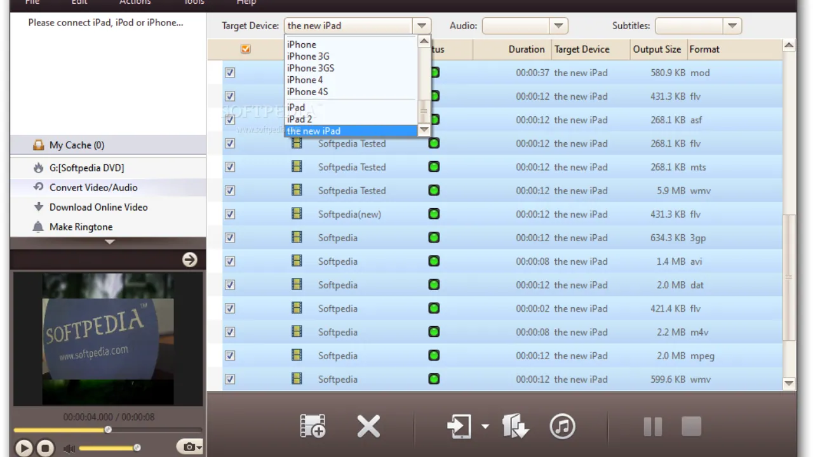Click the film icon in the dat row
Image resolution: width=813 pixels, height=457 pixels.
pyautogui.click(x=297, y=284)
